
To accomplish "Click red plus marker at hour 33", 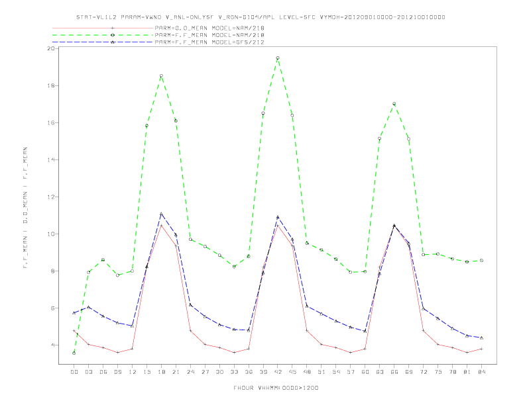I will point(234,353).
